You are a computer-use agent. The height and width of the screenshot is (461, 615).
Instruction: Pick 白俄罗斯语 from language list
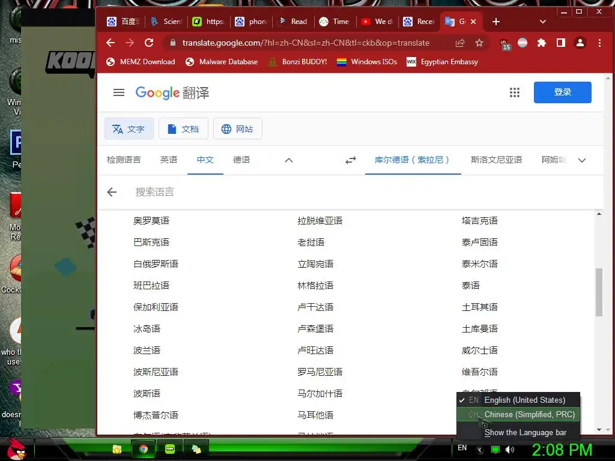pos(156,264)
